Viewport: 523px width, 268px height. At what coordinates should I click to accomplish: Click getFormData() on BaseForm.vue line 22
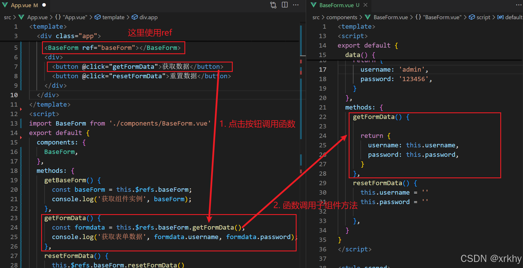(x=377, y=117)
